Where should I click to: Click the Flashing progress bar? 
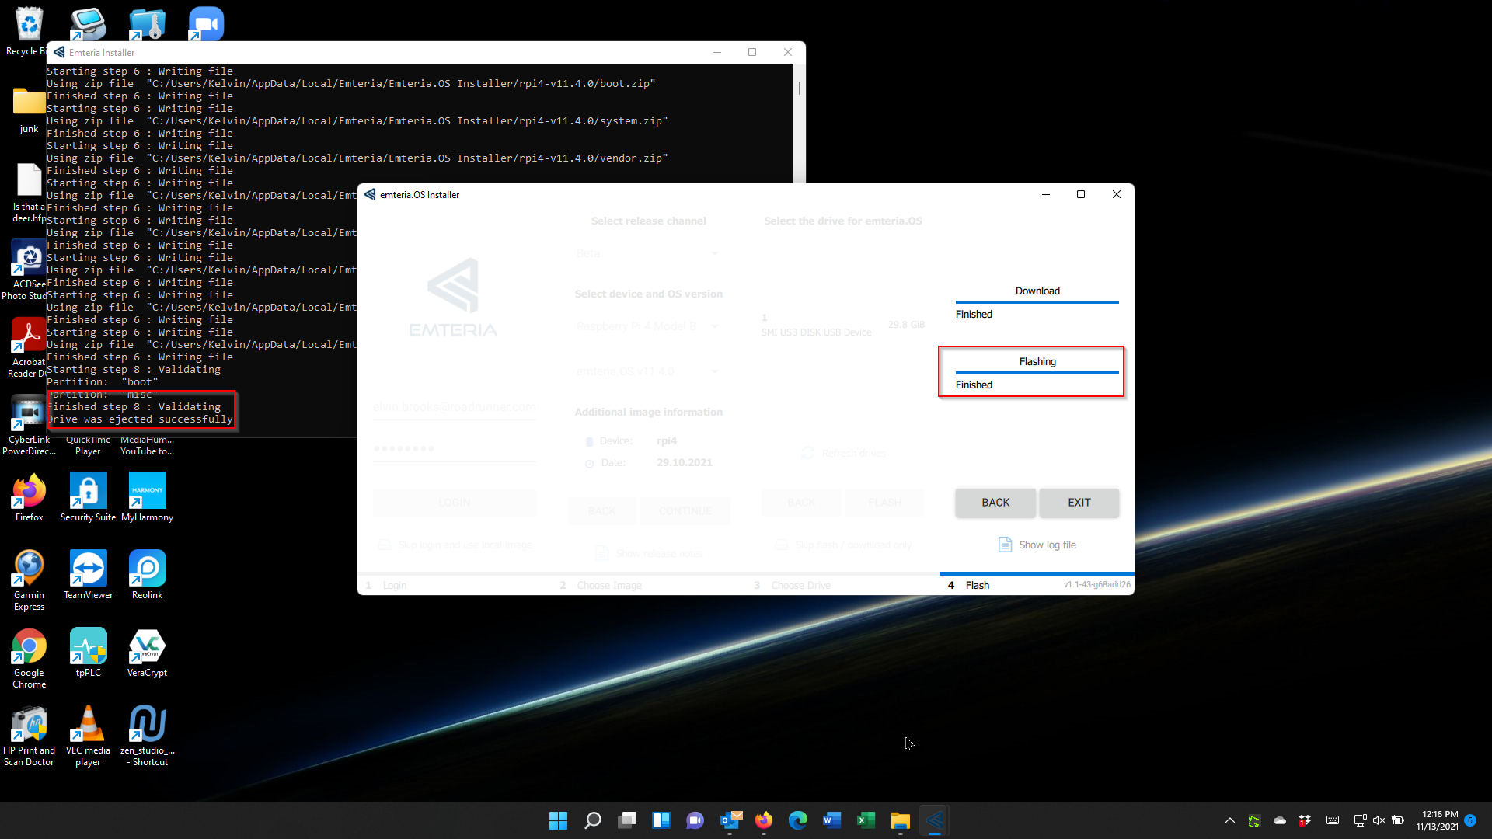(x=1037, y=372)
